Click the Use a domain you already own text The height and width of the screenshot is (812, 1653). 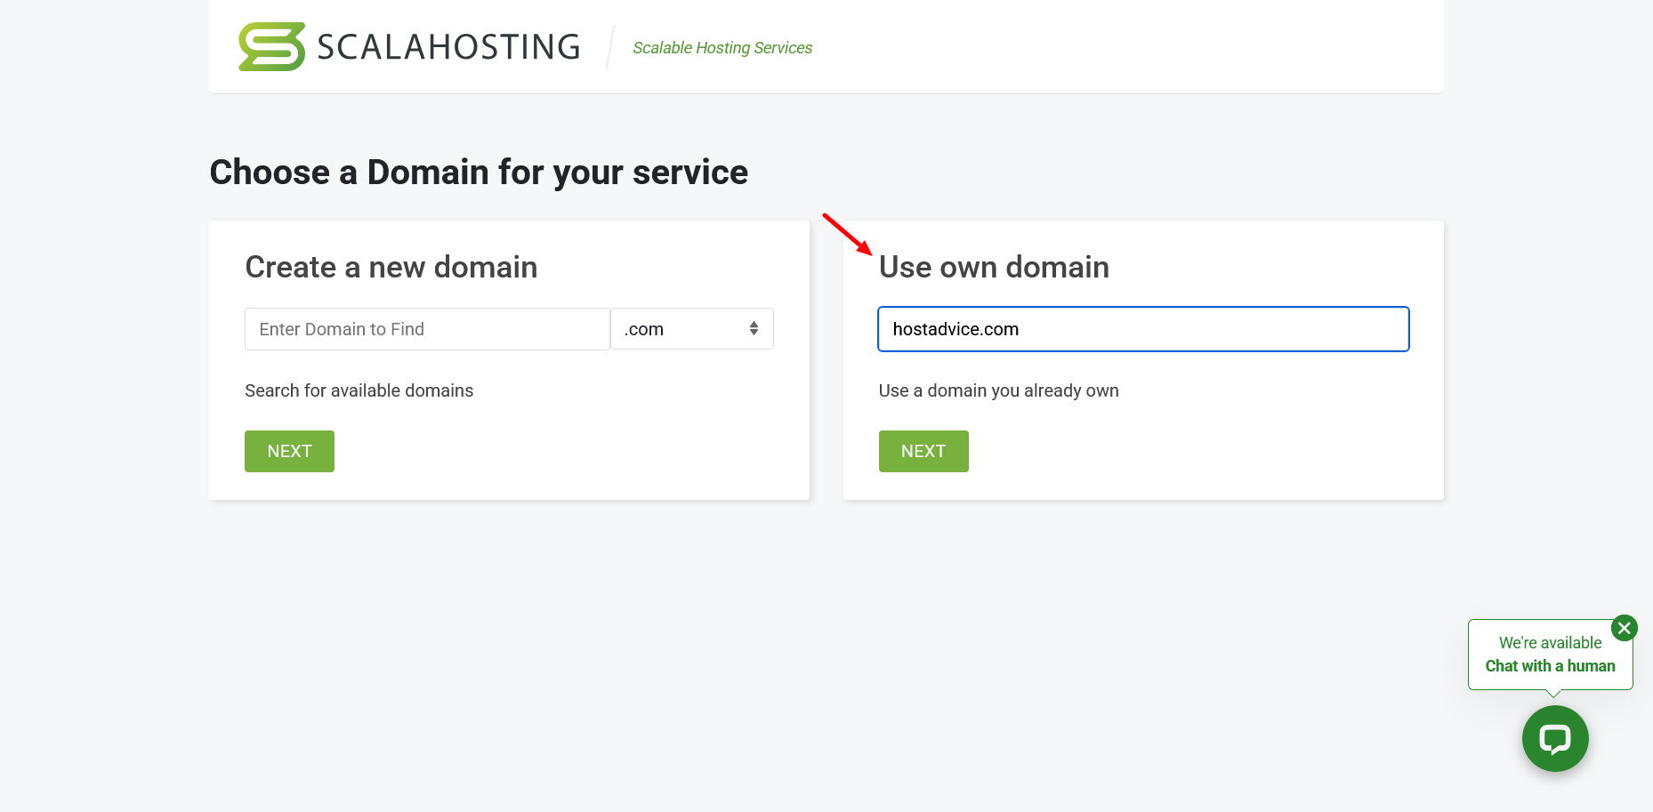pos(999,390)
